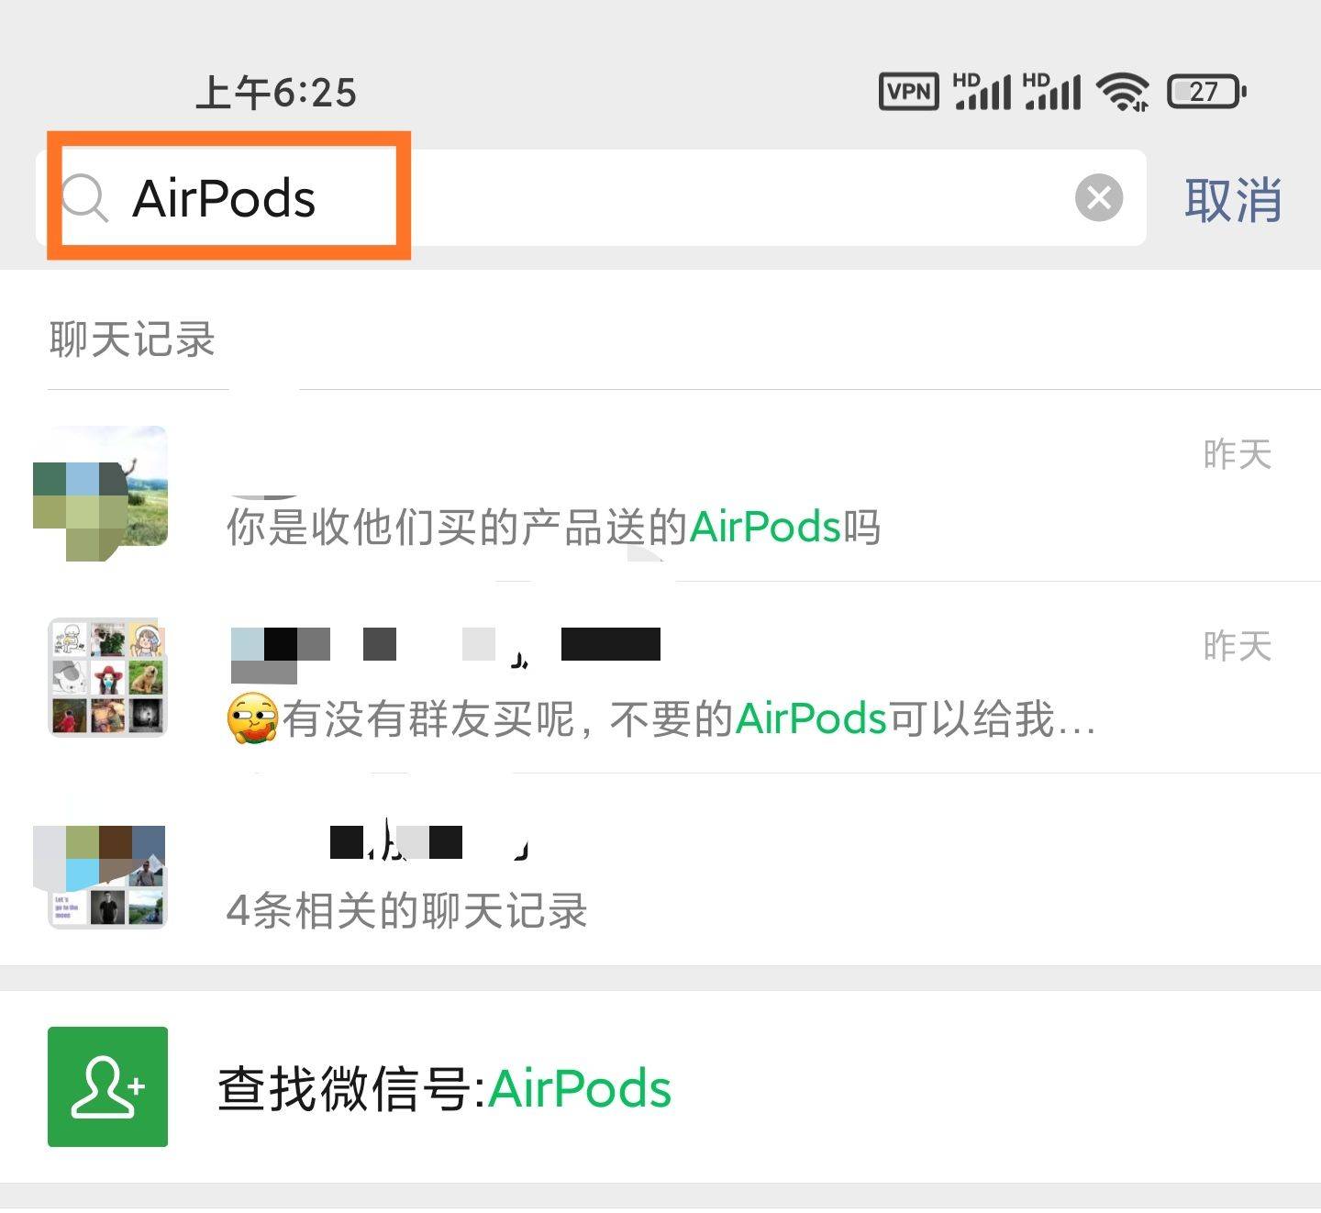Clear search text with X icon

1098,197
